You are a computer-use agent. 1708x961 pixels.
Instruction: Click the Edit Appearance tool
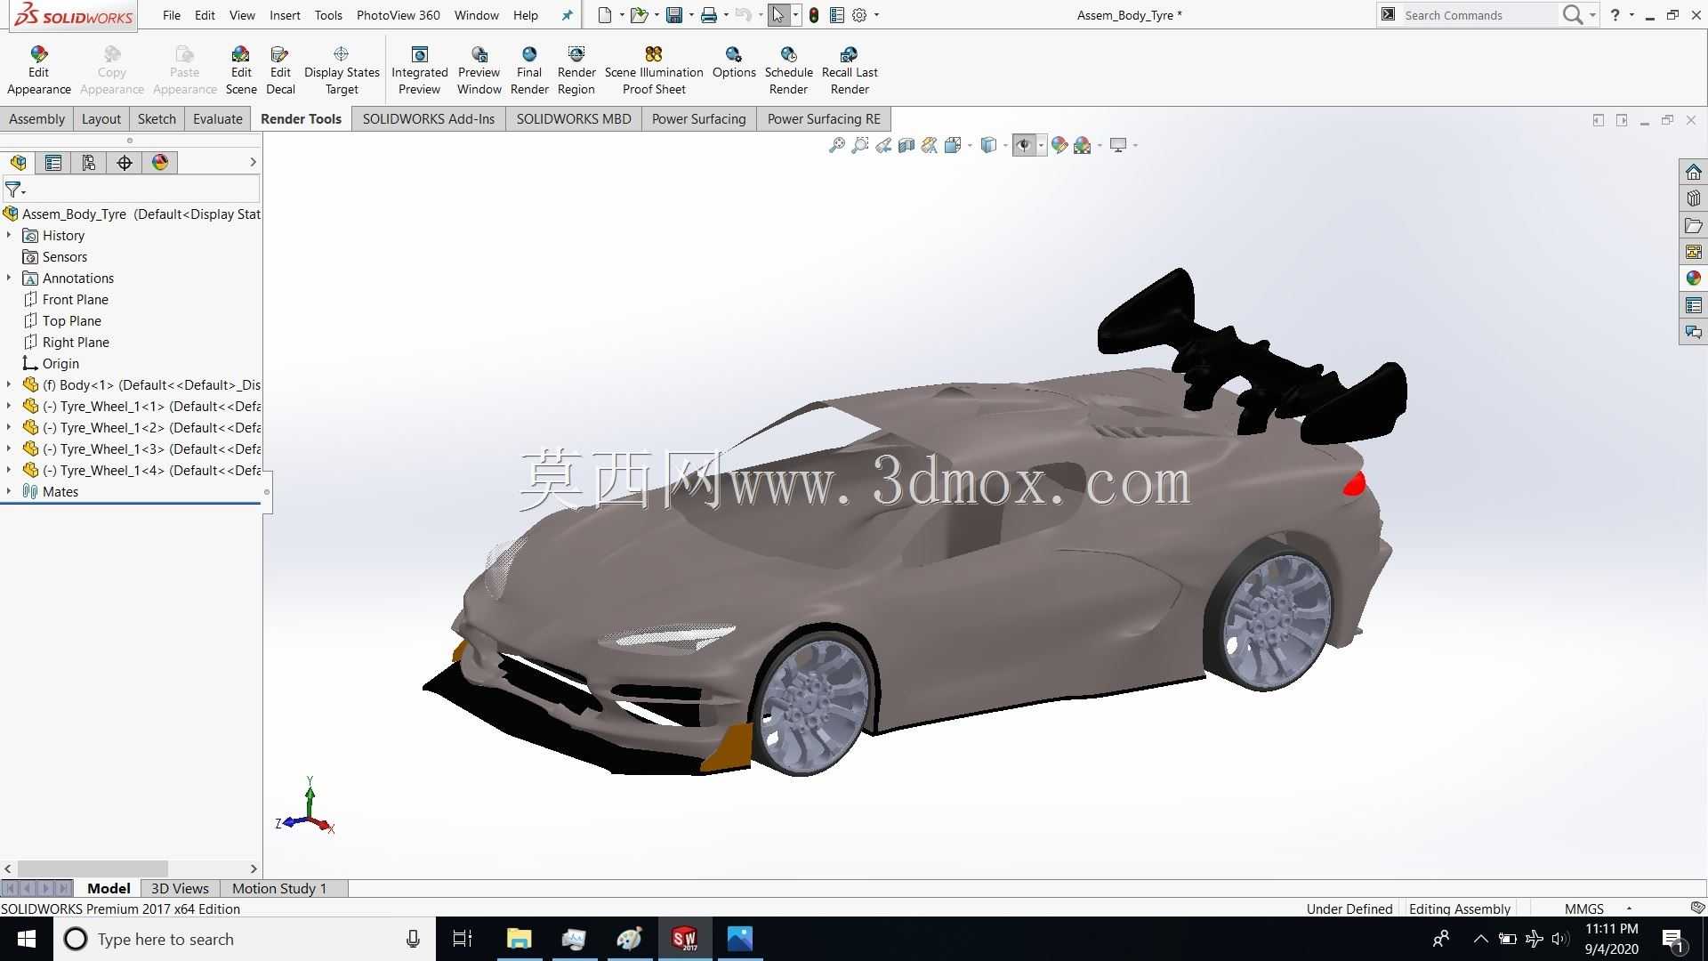pyautogui.click(x=38, y=70)
